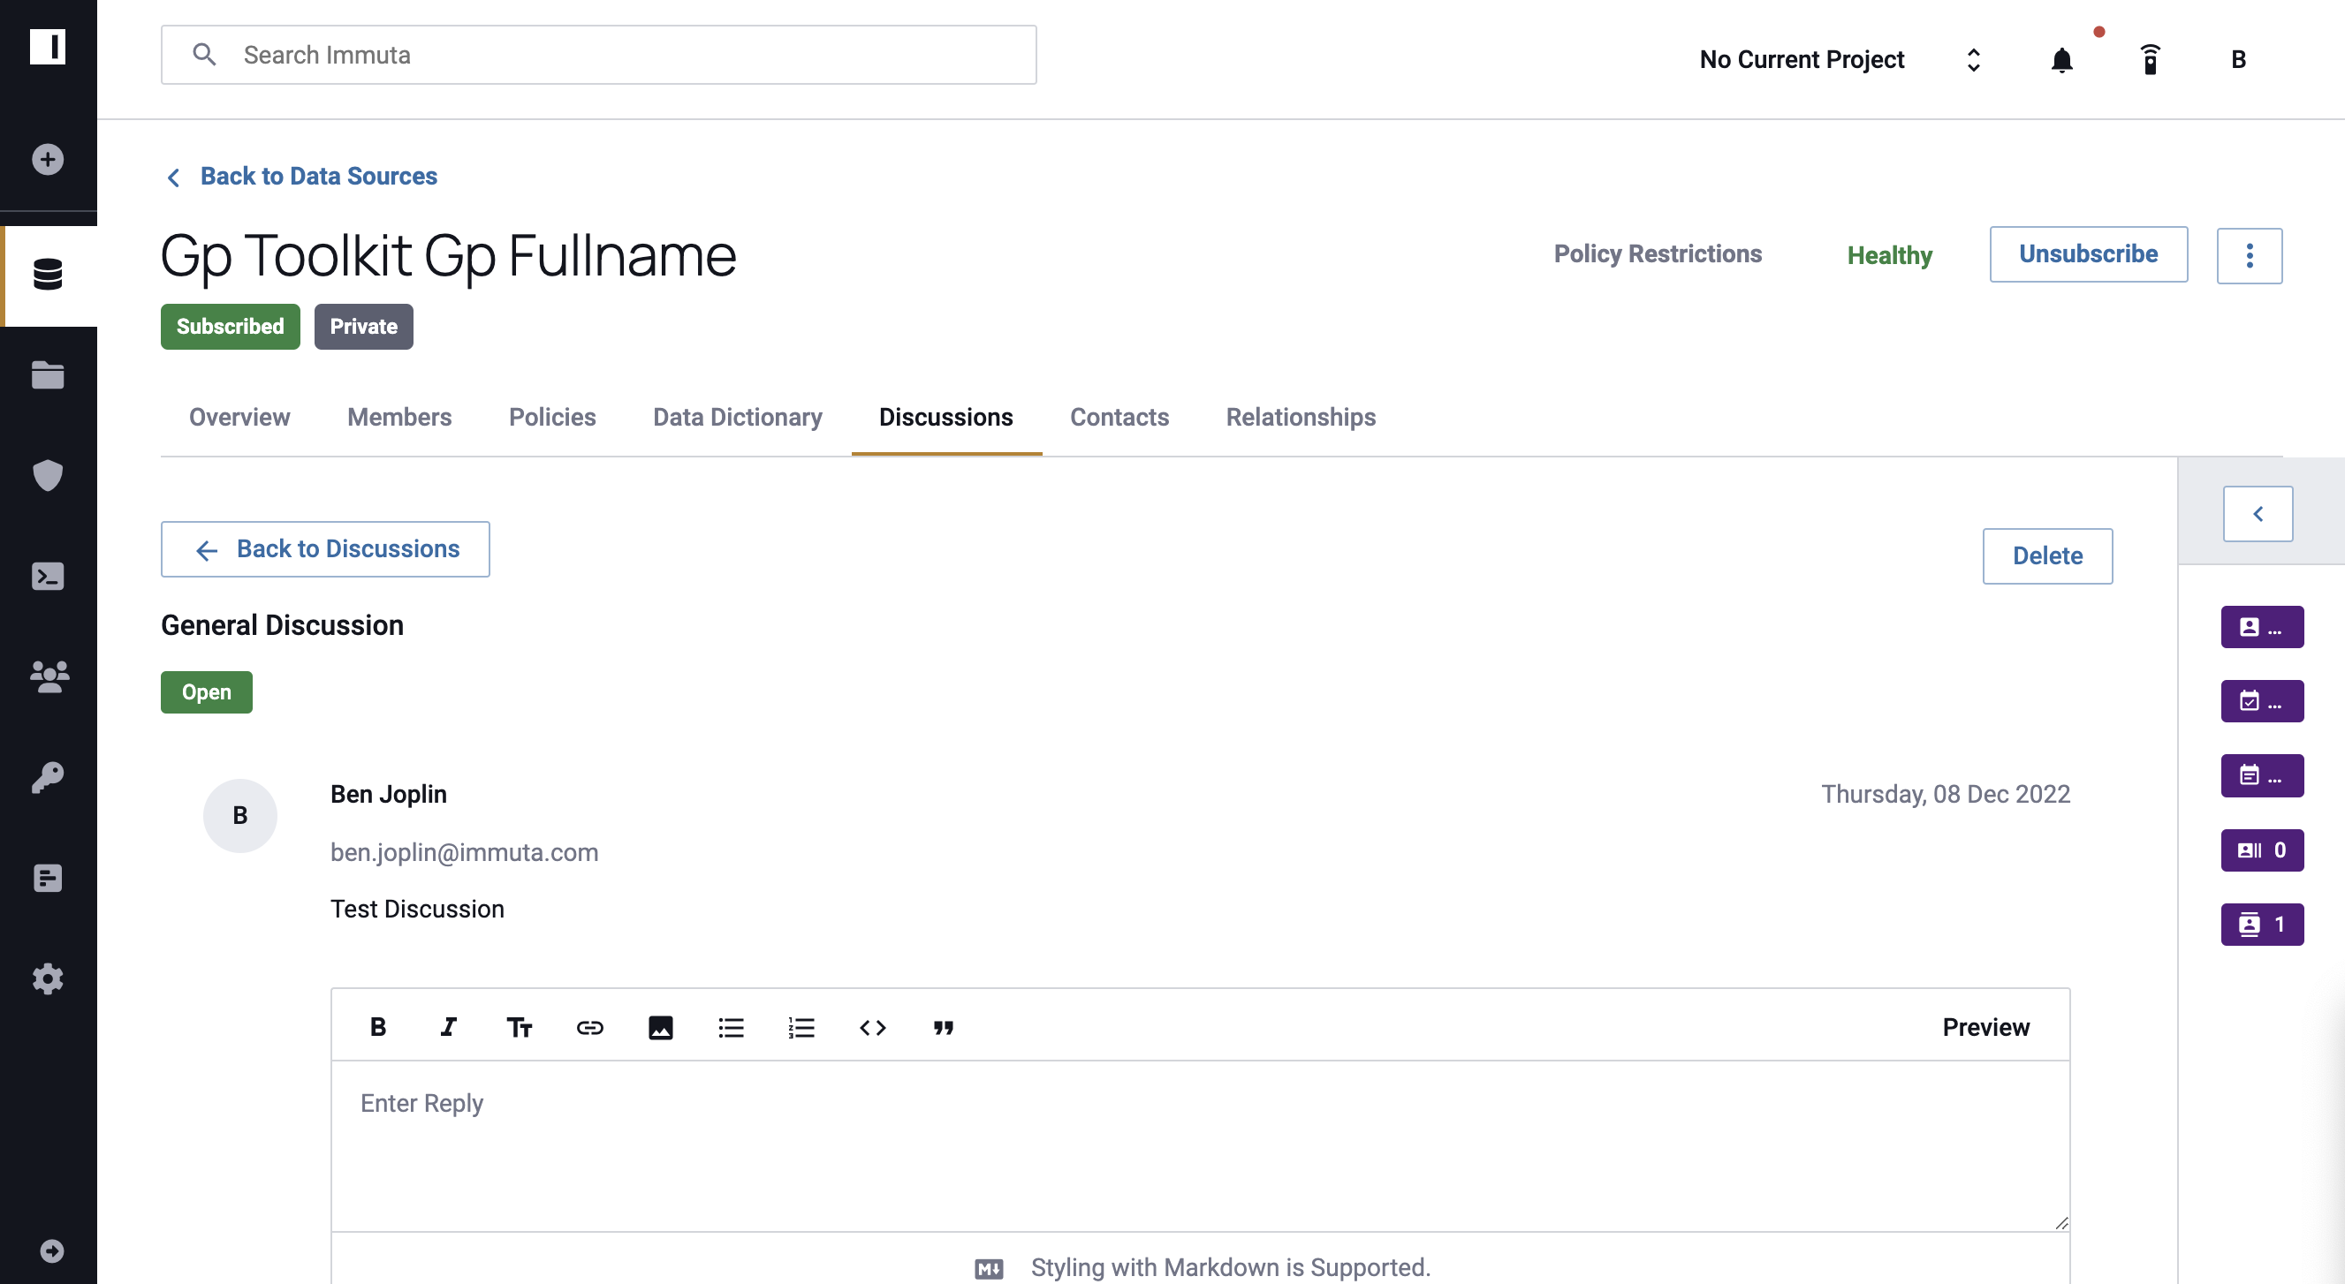2345x1284 pixels.
Task: Open user profile avatar B in header
Action: point(2238,59)
